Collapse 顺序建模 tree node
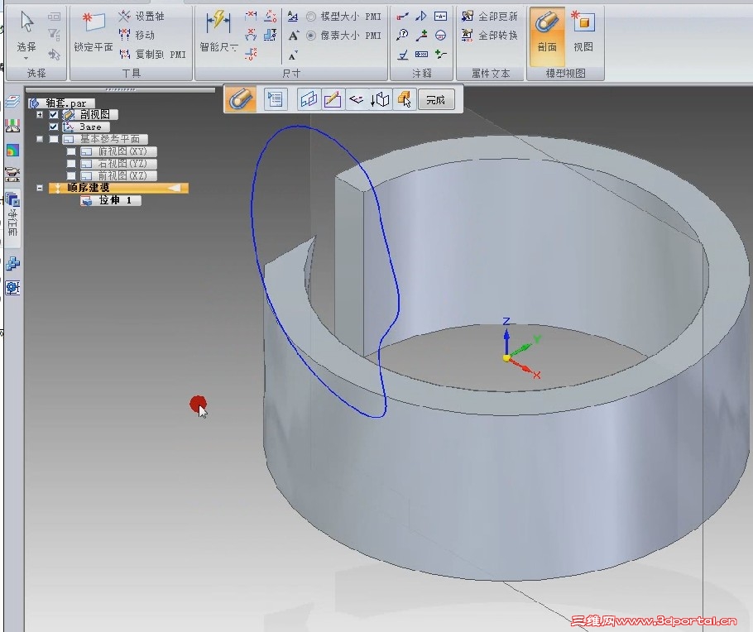Screen dimensions: 753x632 coord(40,188)
